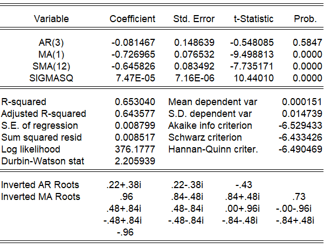The height and width of the screenshot is (249, 324).
Task: Select the t-Statistic column header
Action: click(x=253, y=19)
